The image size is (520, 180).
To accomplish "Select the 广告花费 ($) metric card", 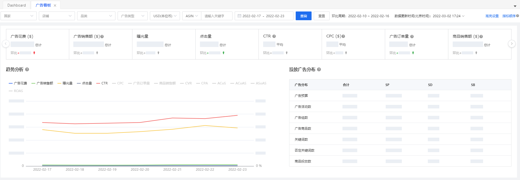I will pos(37,44).
